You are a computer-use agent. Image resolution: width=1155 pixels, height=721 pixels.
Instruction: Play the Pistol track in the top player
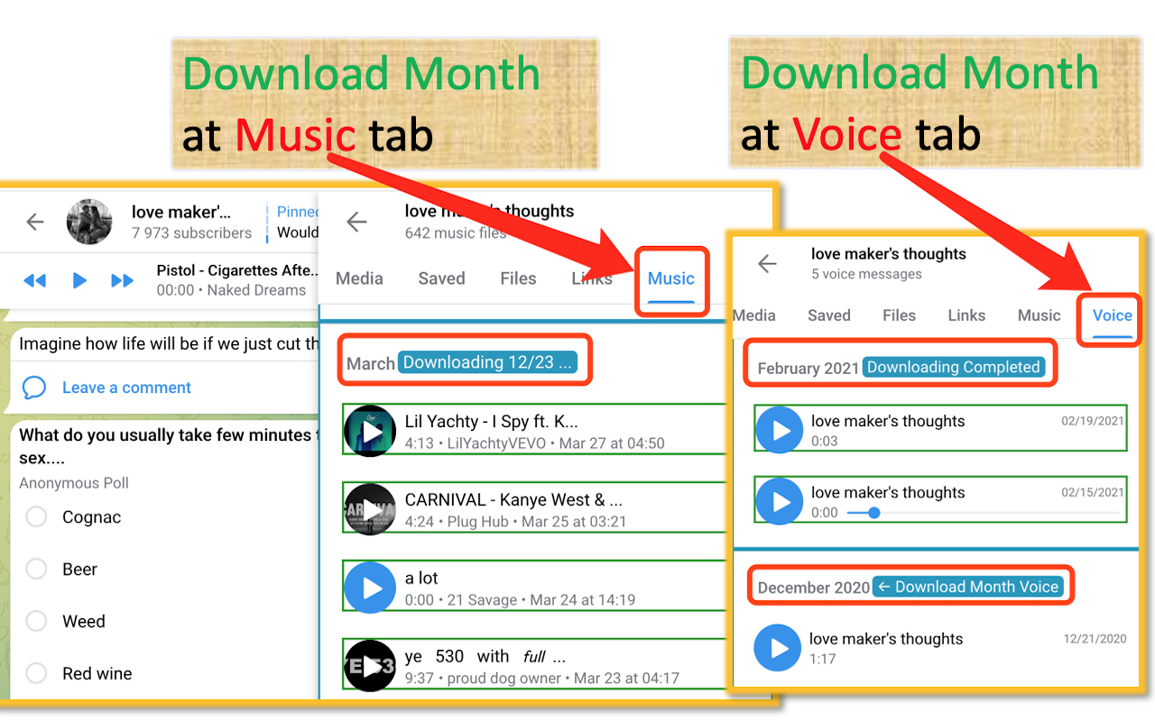79,280
